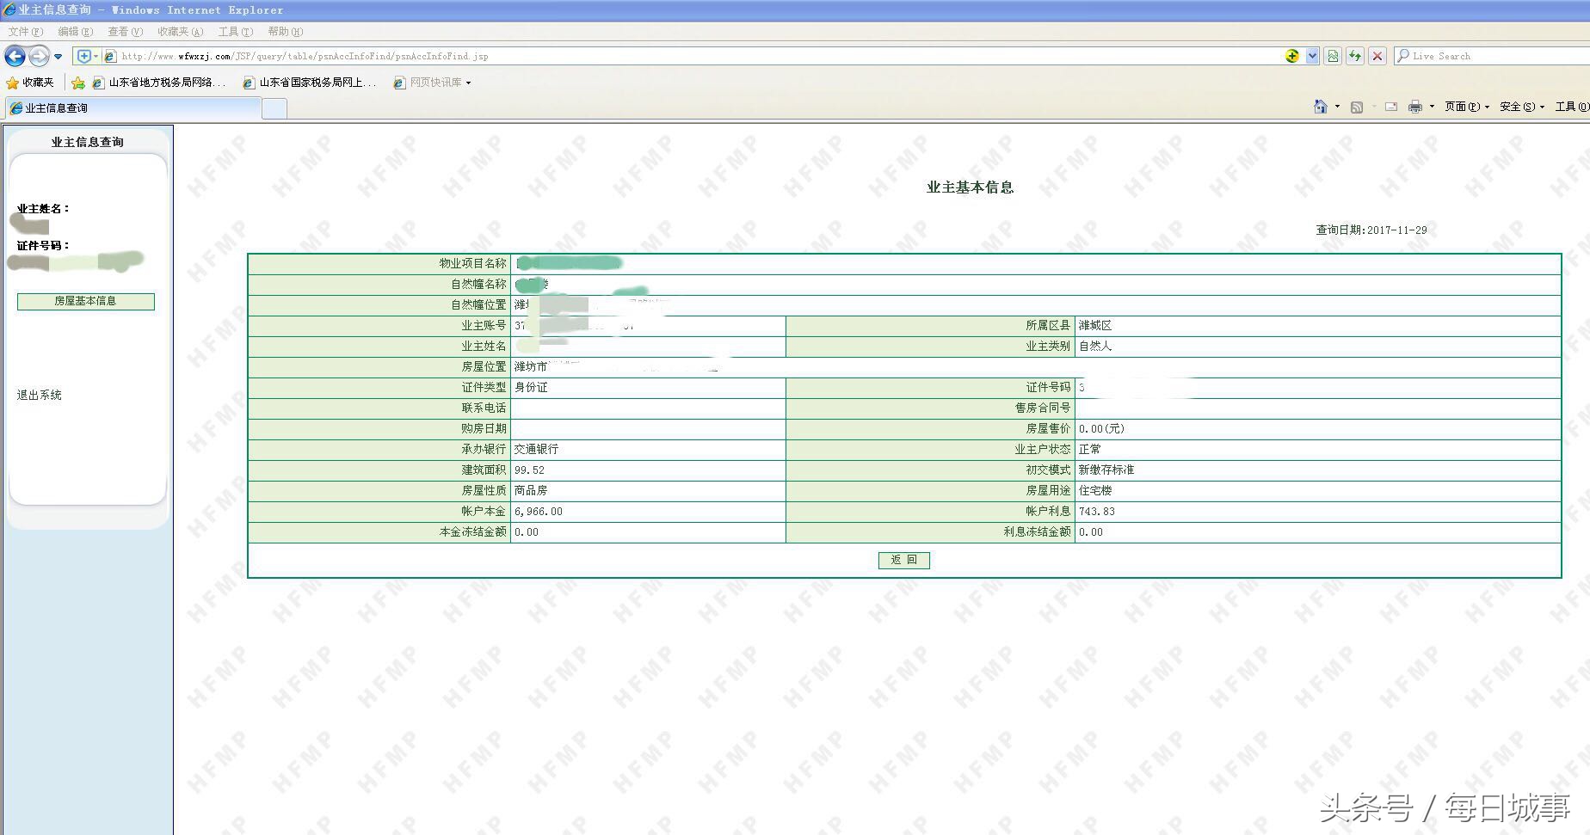Viewport: 1590px width, 835px height.
Task: Open the 安全(S) command menu
Action: pyautogui.click(x=1522, y=107)
